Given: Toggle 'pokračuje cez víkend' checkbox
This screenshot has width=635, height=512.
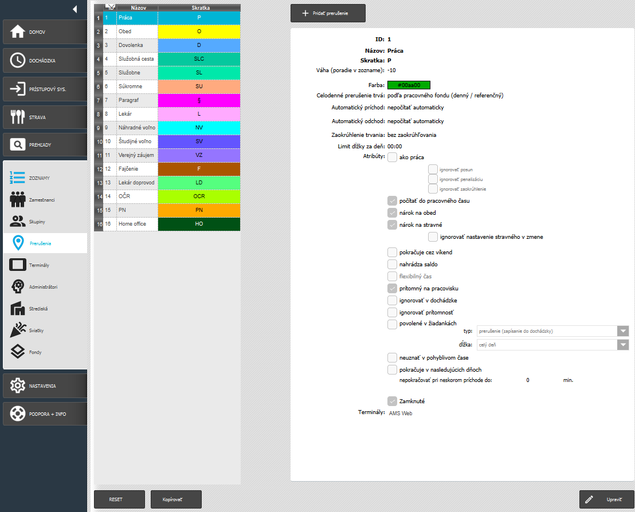Looking at the screenshot, I should 392,252.
